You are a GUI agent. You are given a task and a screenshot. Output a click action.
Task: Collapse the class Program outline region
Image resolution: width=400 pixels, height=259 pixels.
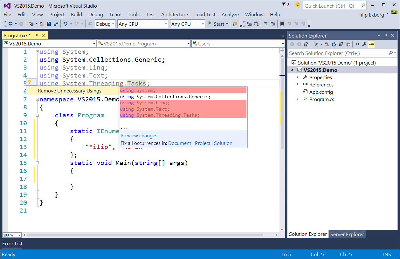pos(37,115)
